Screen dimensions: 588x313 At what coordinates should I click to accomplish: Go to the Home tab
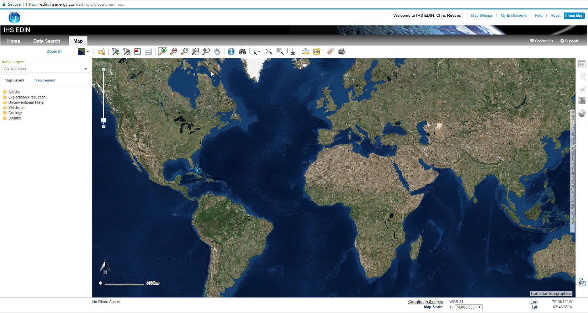pos(14,41)
